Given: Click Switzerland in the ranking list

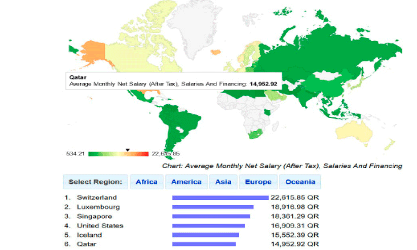Looking at the screenshot, I should 97,197.
